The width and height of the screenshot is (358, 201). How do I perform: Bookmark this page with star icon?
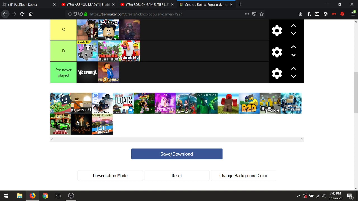[262, 14]
